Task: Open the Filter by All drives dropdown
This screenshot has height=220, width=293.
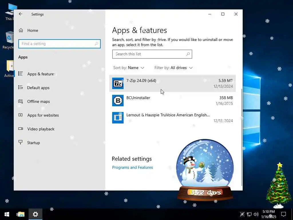Action: (173, 68)
